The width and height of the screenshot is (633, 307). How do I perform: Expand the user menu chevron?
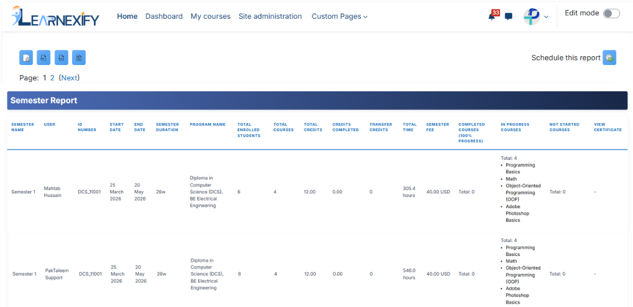click(x=546, y=17)
